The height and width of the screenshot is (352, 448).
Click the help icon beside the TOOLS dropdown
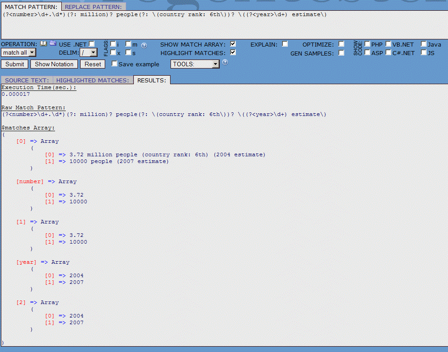pyautogui.click(x=225, y=62)
